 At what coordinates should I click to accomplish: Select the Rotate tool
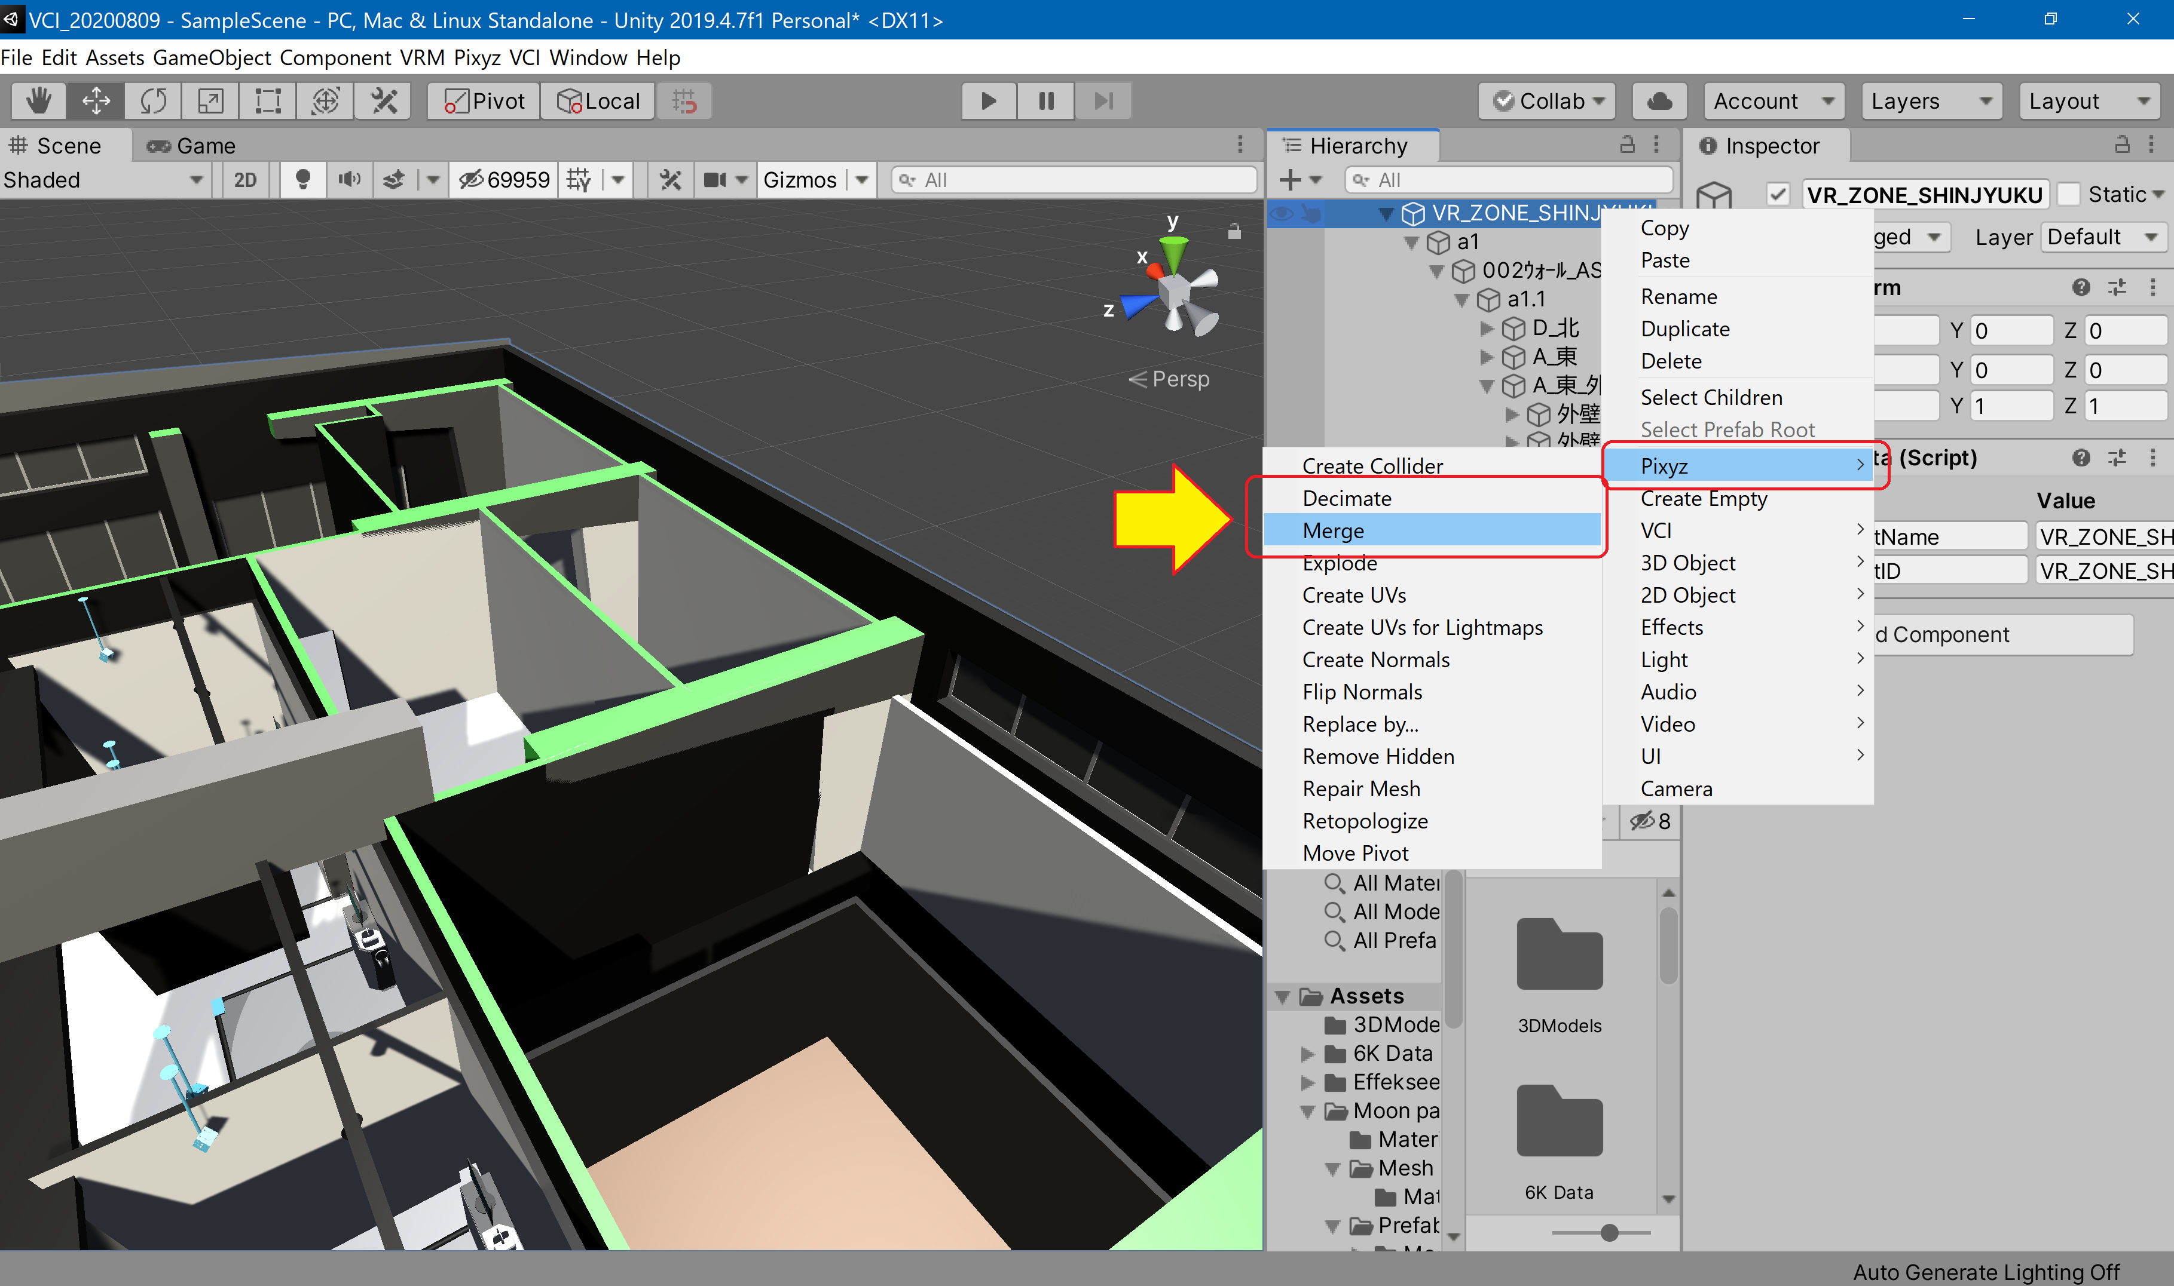pyautogui.click(x=152, y=102)
